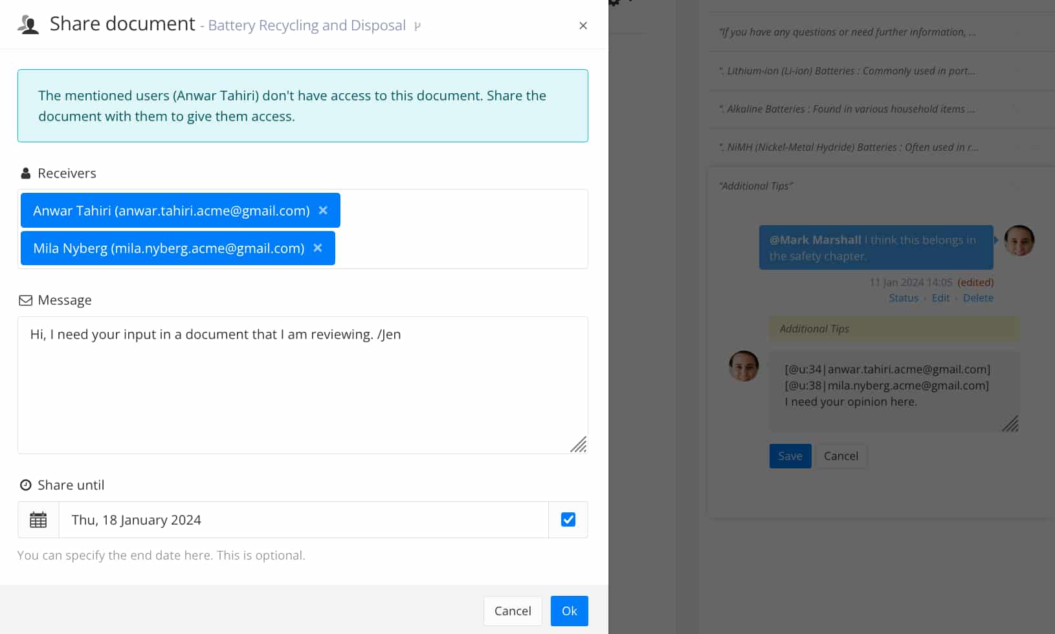
Task: Open Status link under Mark Marshall comment
Action: pos(903,298)
